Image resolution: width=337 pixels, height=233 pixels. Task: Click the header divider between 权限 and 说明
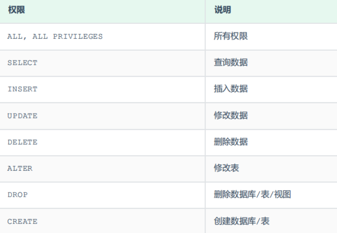pos(205,11)
